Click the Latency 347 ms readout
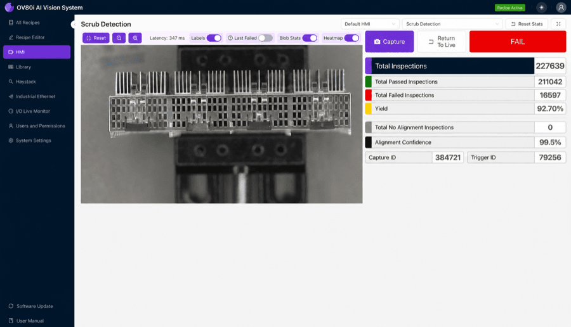The image size is (571, 327). tap(167, 38)
